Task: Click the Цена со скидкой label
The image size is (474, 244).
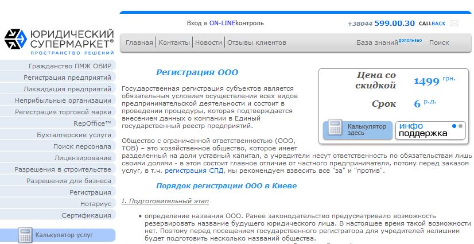Action: pyautogui.click(x=376, y=80)
